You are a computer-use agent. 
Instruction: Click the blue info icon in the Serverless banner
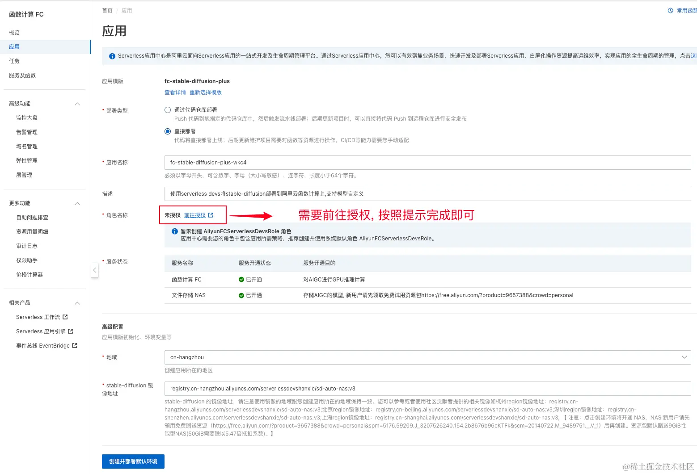click(x=112, y=56)
